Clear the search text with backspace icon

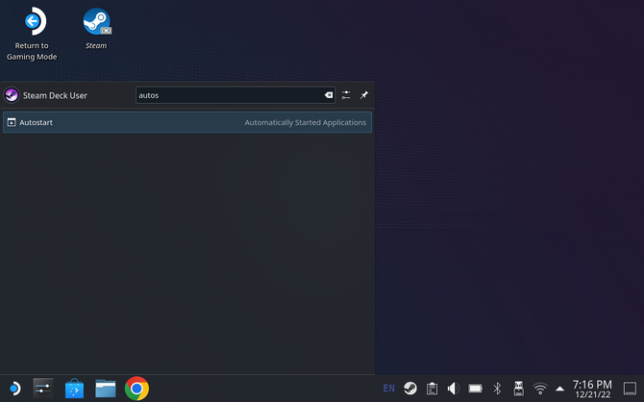329,95
